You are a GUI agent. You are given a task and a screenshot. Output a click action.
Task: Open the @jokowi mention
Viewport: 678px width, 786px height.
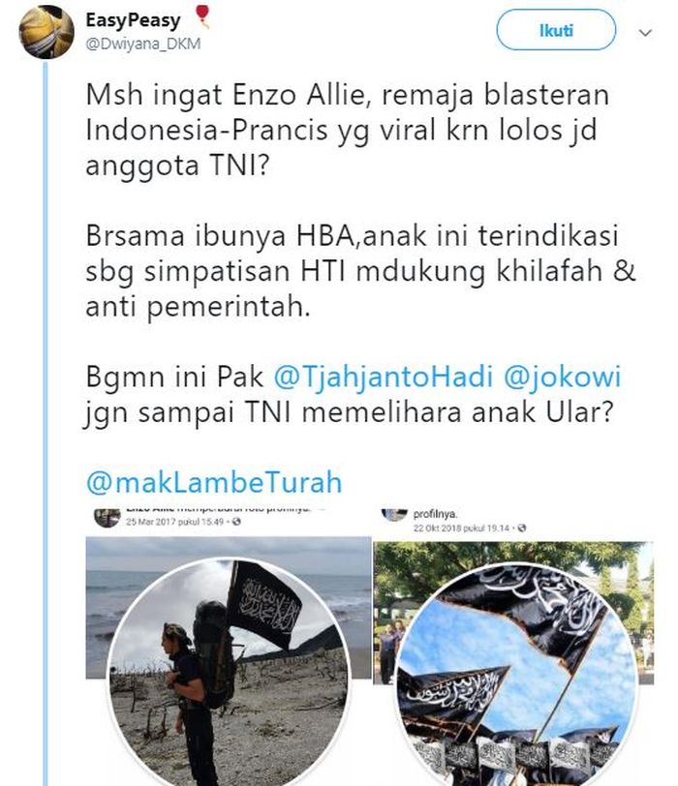562,377
